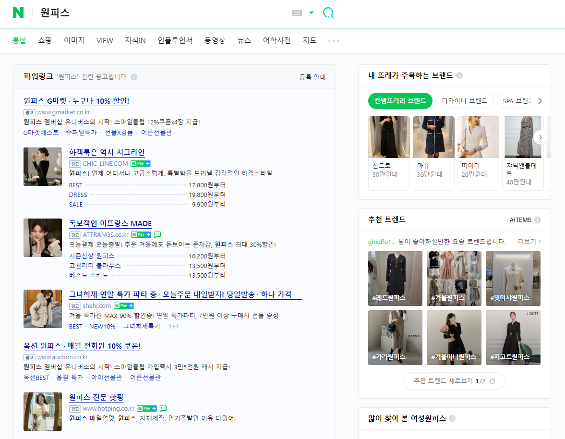Open the #레드원피스 trend thumbnail
Screen dimensions: 565x439
(395, 279)
